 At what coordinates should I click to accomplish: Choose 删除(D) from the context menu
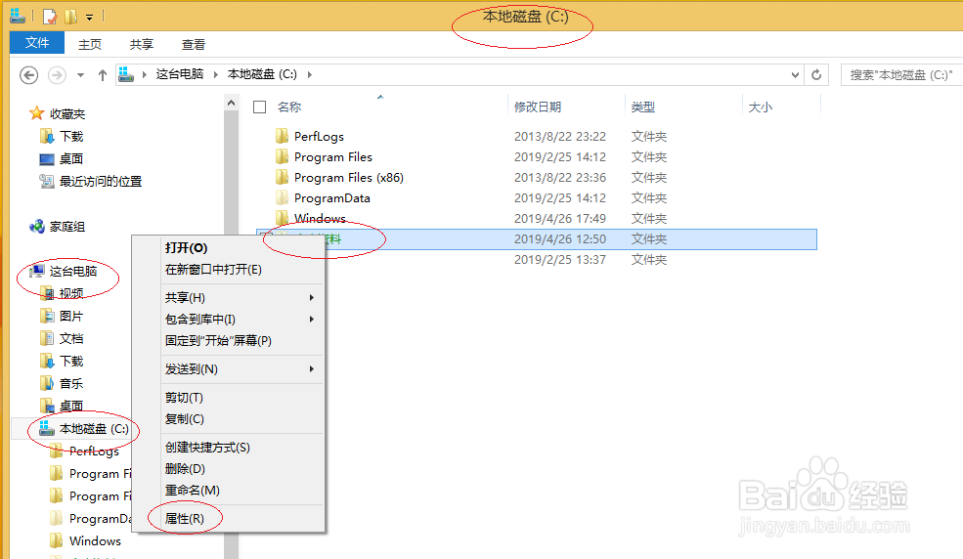(x=185, y=469)
